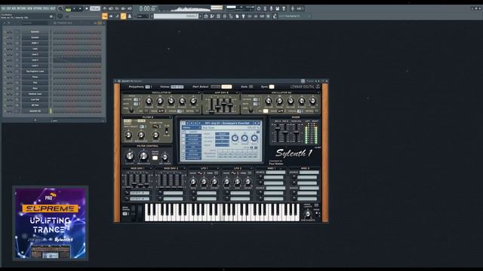Toggle the Chorus effect checkbox
Screen dimensions: 483x271
click(183, 143)
